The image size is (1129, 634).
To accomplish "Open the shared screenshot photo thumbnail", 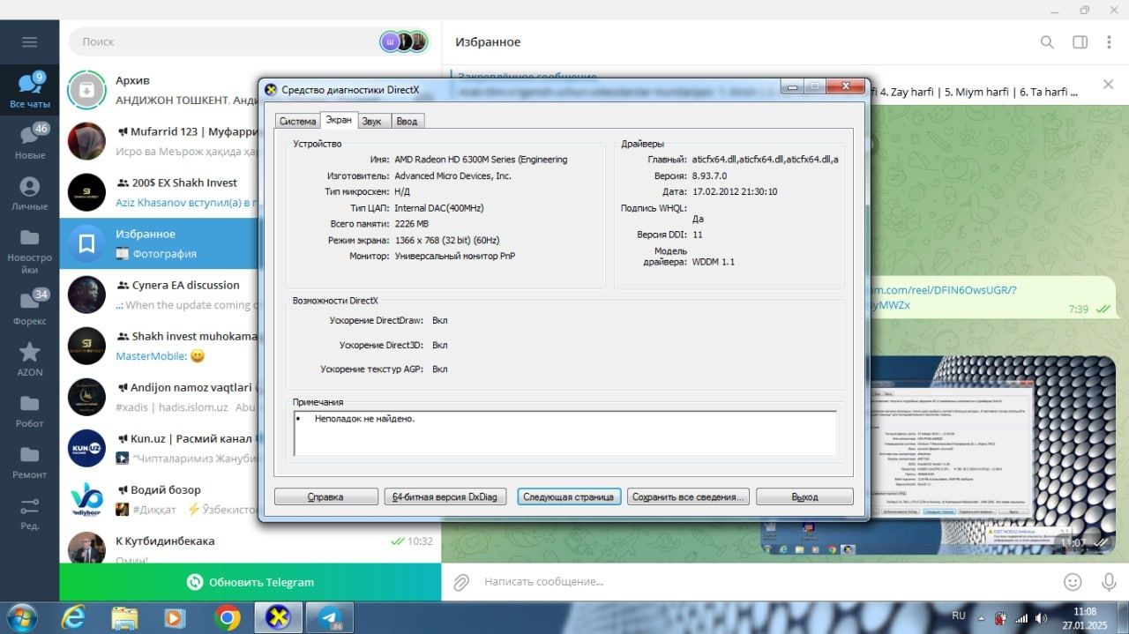I will 938,456.
